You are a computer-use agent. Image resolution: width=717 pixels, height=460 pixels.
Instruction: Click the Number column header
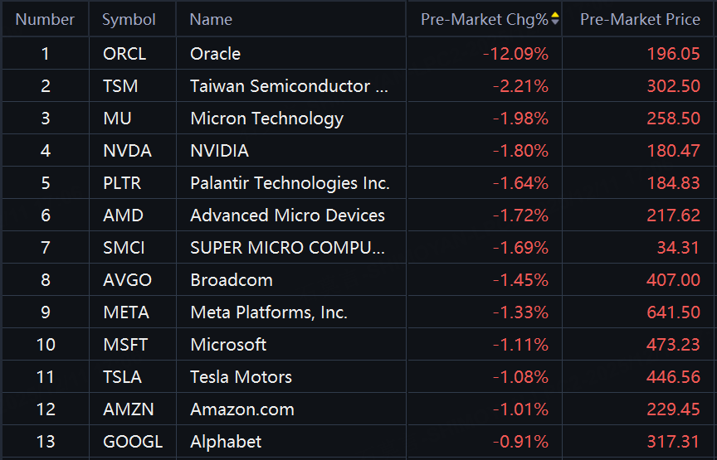coord(45,19)
